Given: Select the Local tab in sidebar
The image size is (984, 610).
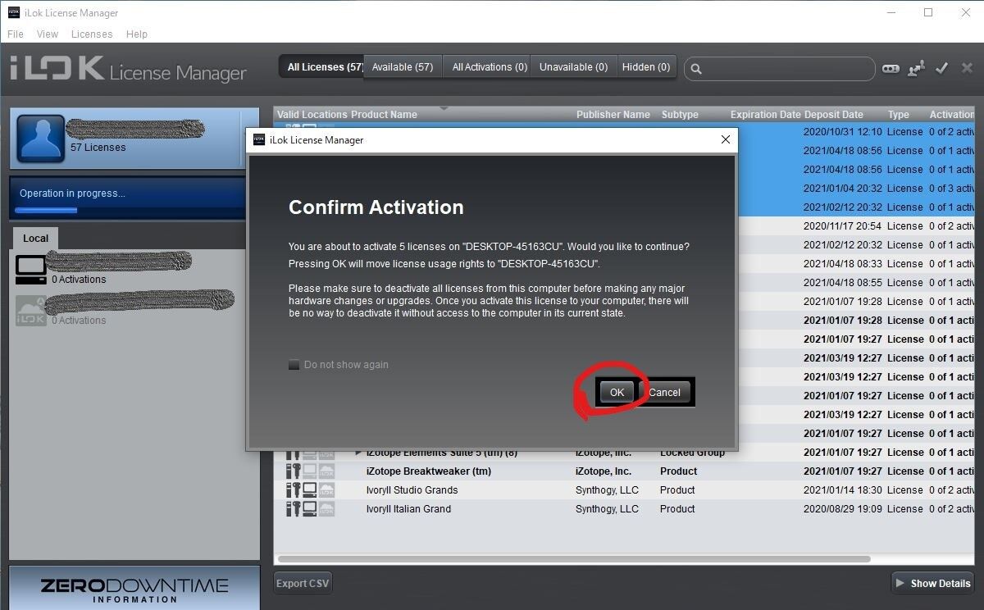Looking at the screenshot, I should [x=35, y=239].
